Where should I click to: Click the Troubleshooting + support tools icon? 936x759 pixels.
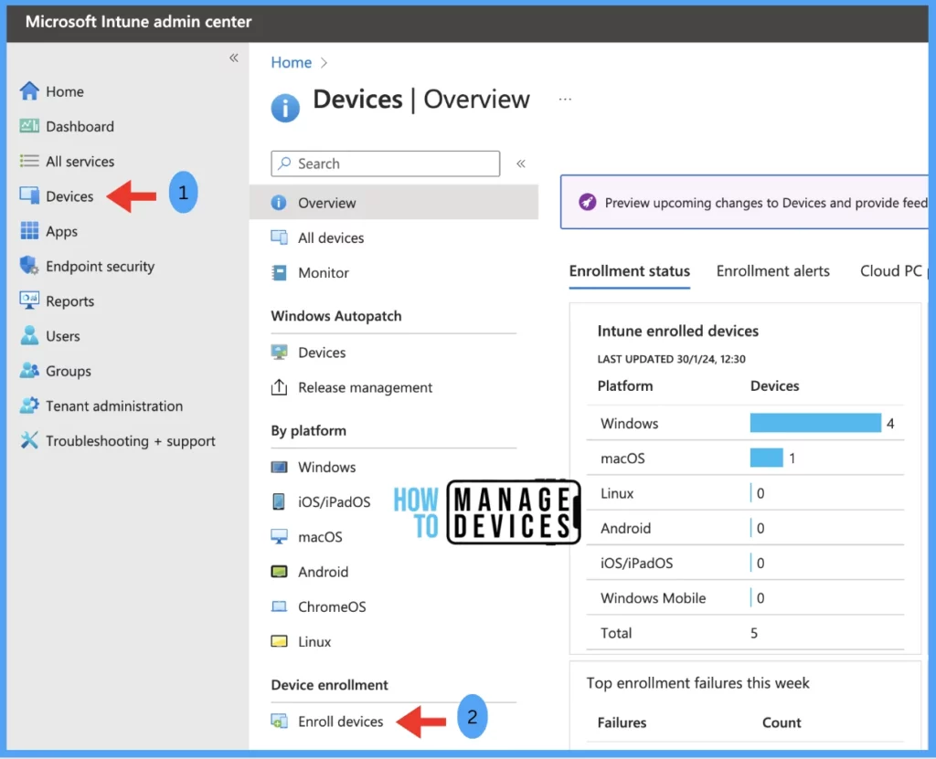29,440
